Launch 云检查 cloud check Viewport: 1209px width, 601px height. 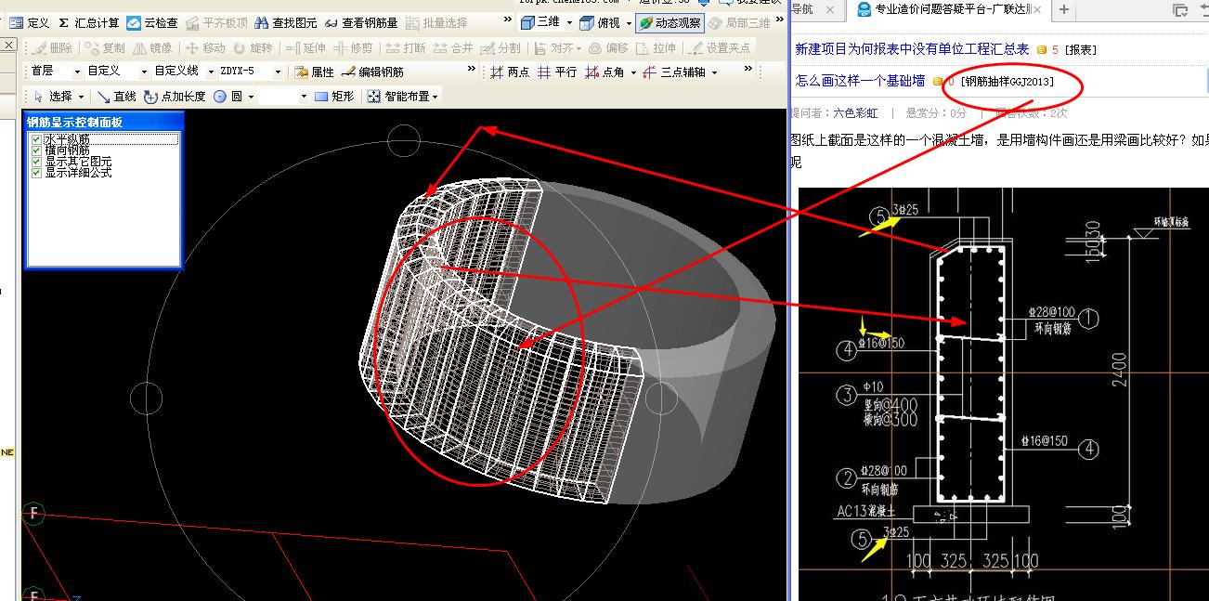152,22
